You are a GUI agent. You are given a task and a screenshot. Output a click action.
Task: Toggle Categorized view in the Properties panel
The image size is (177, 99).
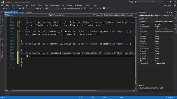tap(140, 18)
